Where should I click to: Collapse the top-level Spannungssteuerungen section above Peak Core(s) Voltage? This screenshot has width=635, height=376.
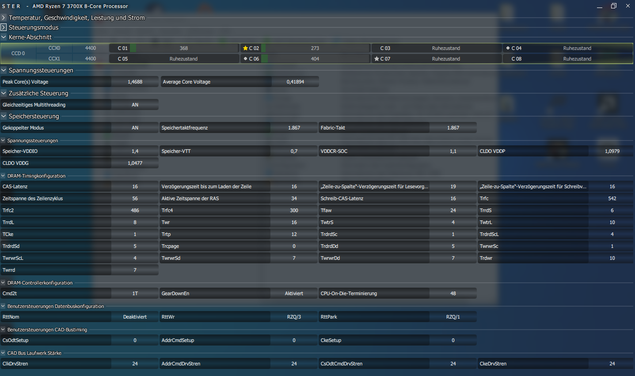point(4,70)
